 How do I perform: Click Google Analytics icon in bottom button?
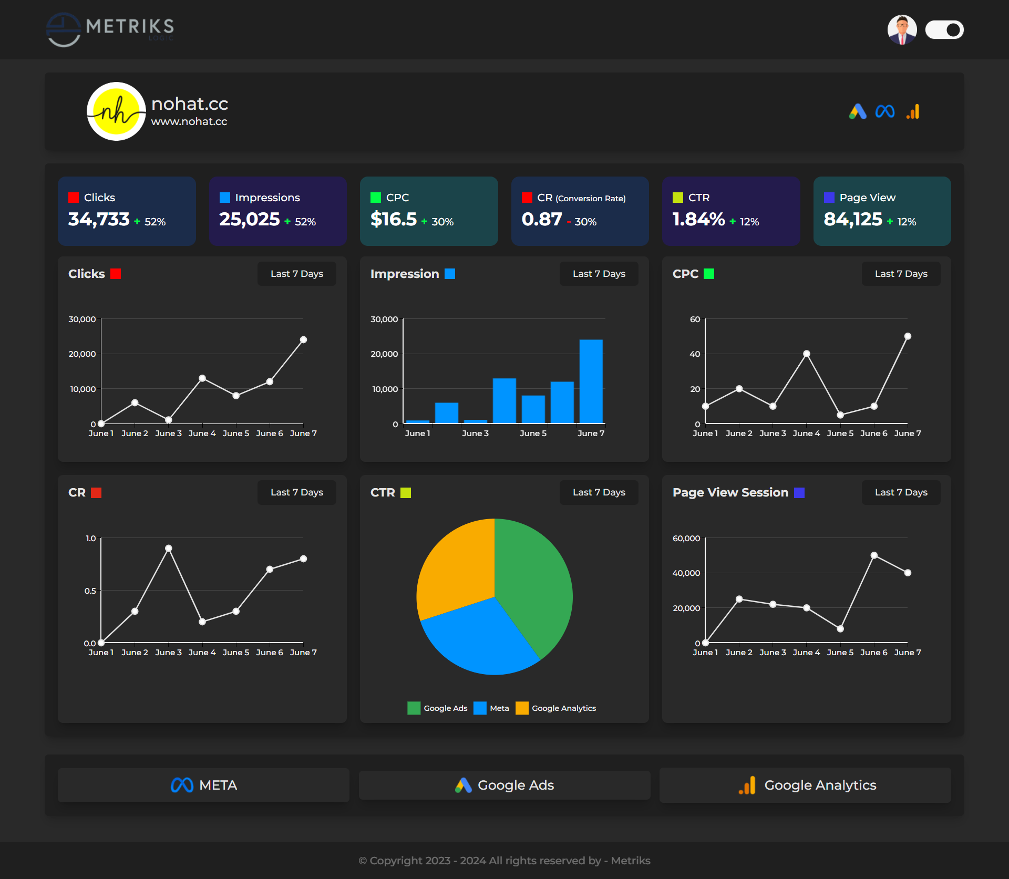pos(747,785)
